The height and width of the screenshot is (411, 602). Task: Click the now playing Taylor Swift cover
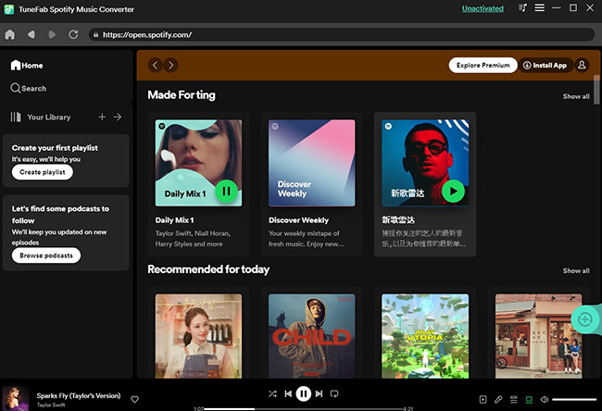(16, 398)
